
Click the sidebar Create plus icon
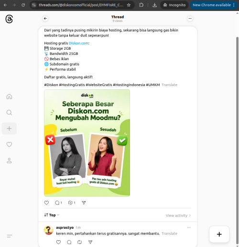click(9, 129)
